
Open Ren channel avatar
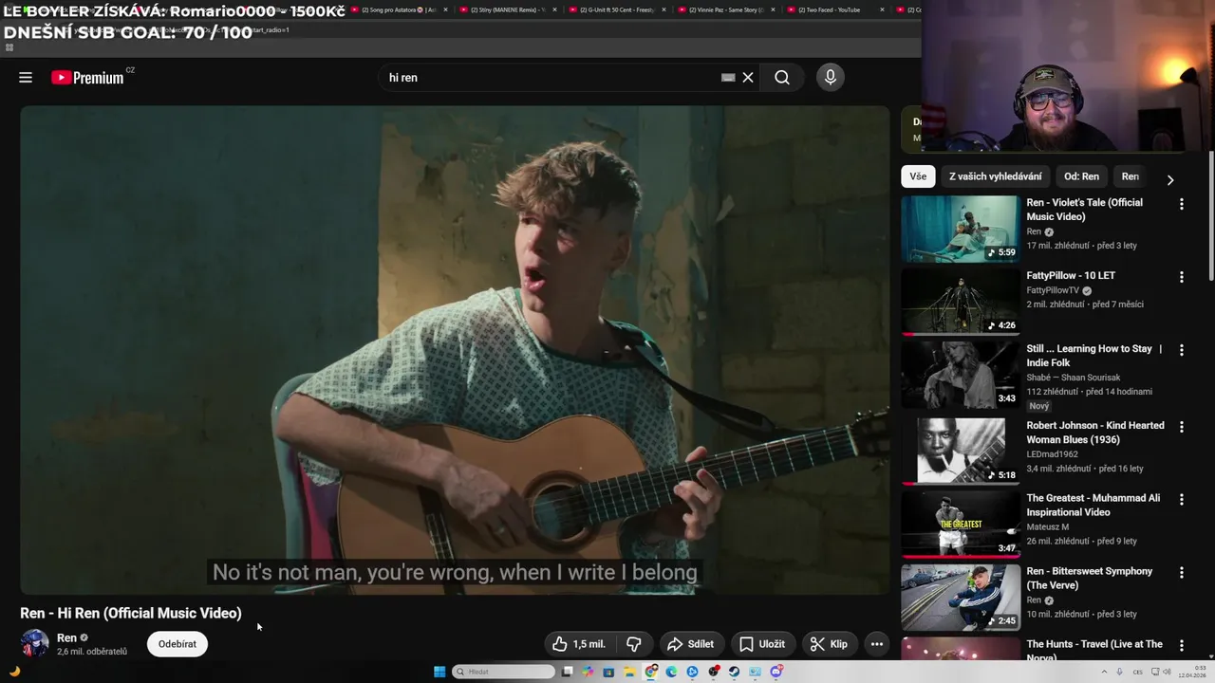[34, 643]
